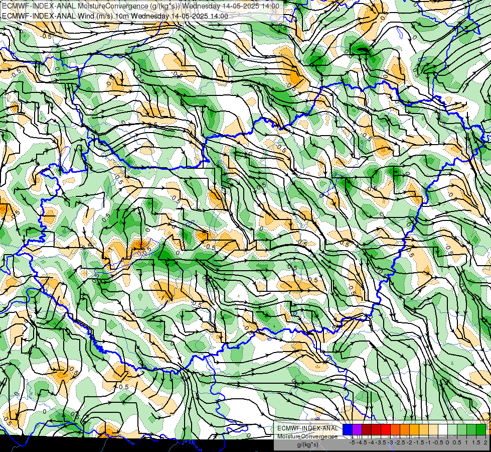Click the blue swatch in the legend
This screenshot has height=452, width=491.
(348, 430)
